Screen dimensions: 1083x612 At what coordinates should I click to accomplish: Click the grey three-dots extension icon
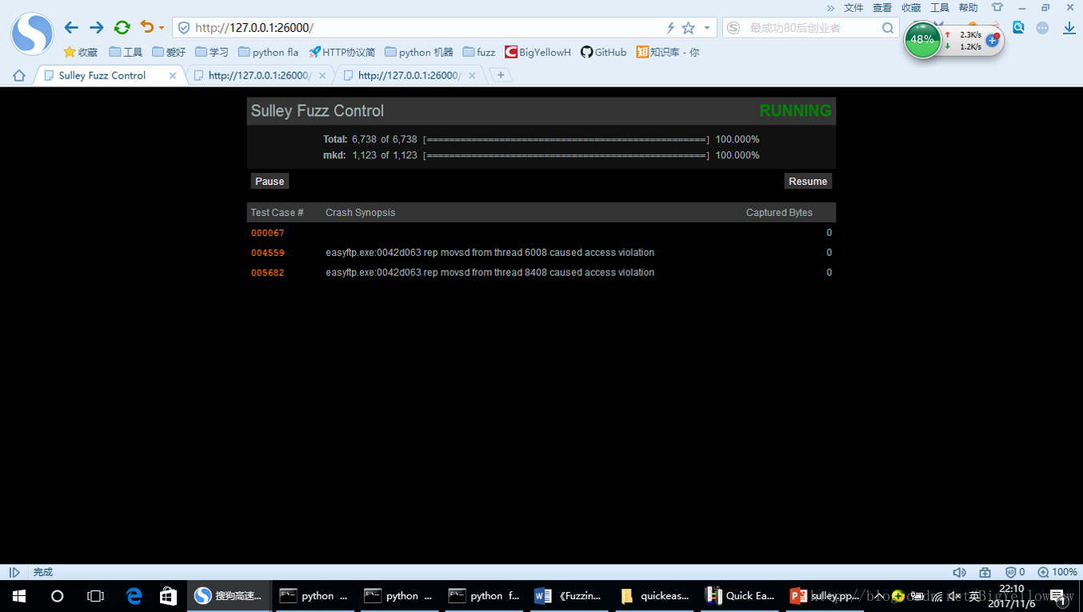point(1042,28)
